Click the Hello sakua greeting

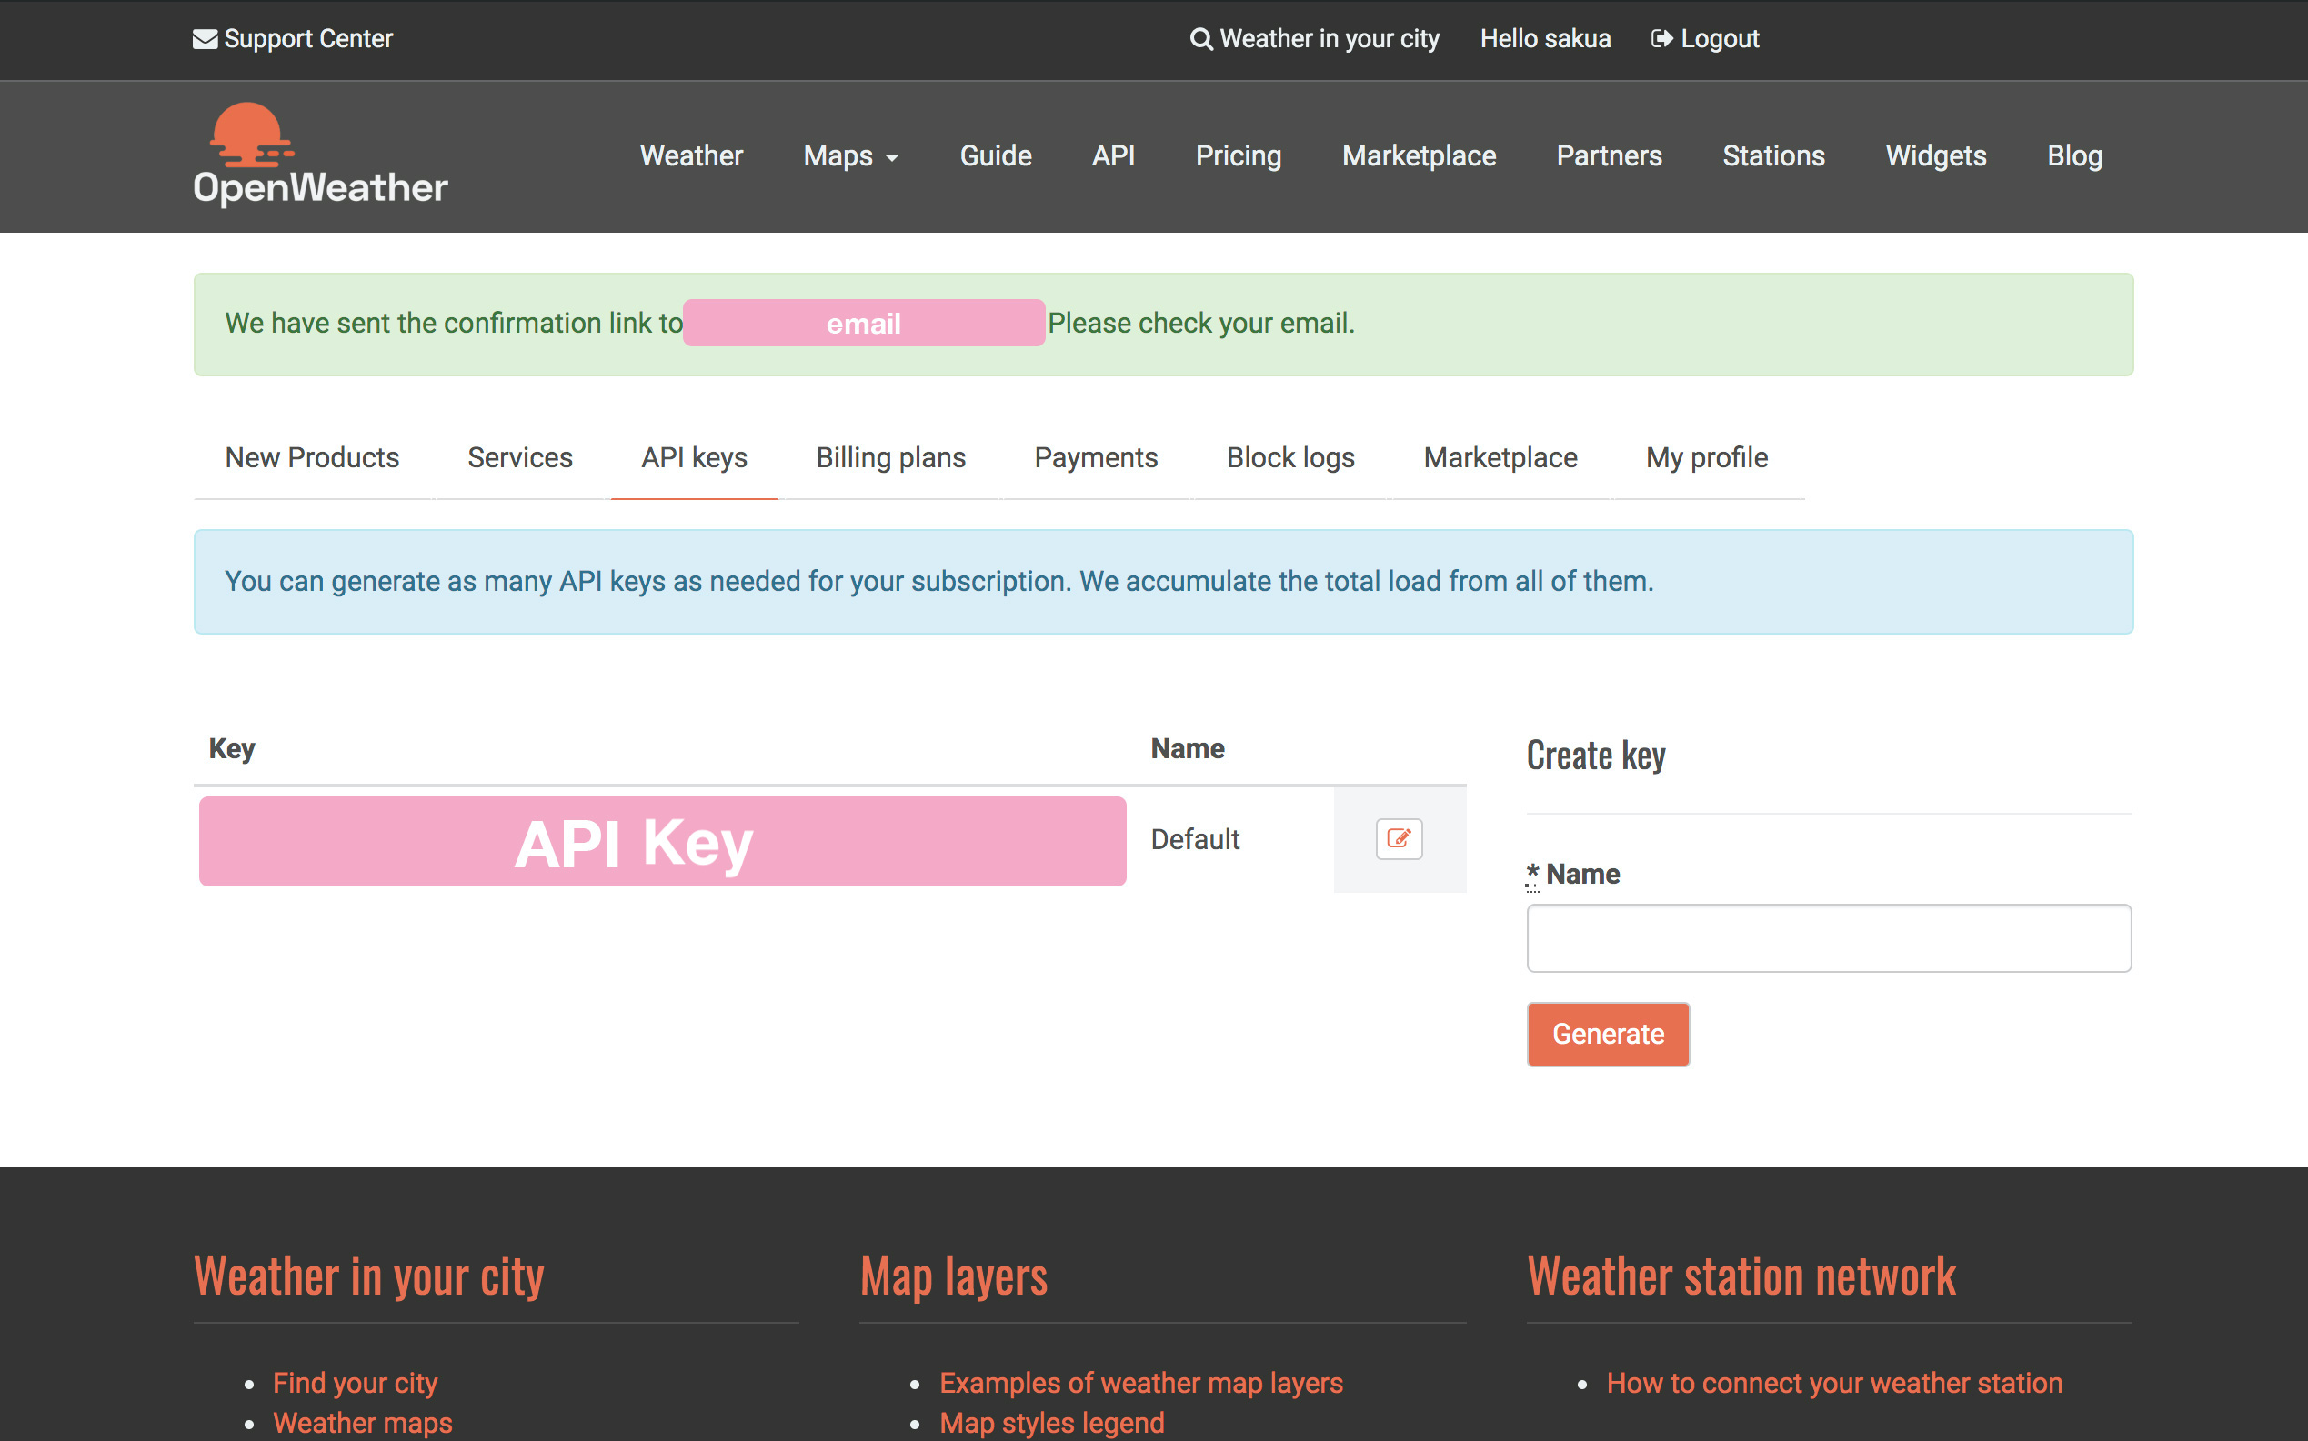(1545, 39)
